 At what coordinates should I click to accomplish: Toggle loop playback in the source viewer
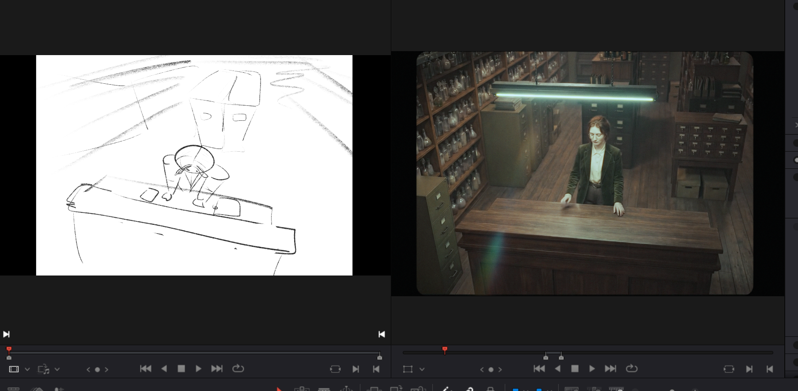point(238,369)
